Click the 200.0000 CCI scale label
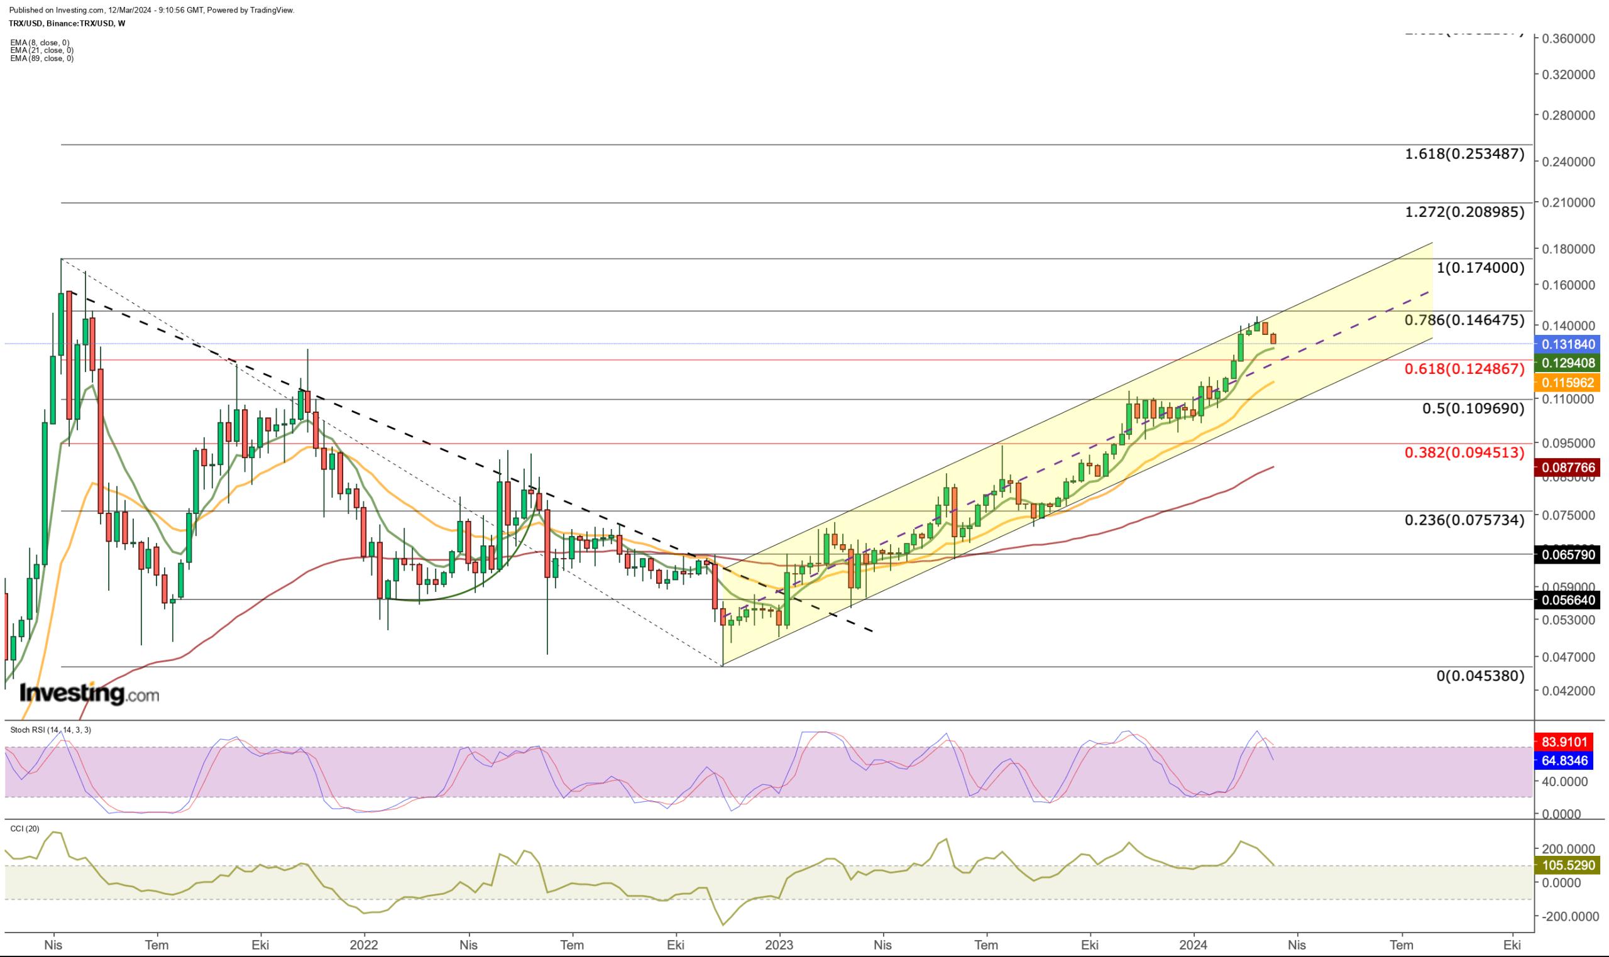Image resolution: width=1609 pixels, height=957 pixels. point(1569,850)
